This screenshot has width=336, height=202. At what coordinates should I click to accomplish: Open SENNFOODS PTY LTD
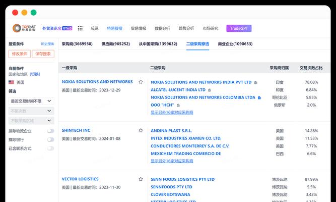171,187
